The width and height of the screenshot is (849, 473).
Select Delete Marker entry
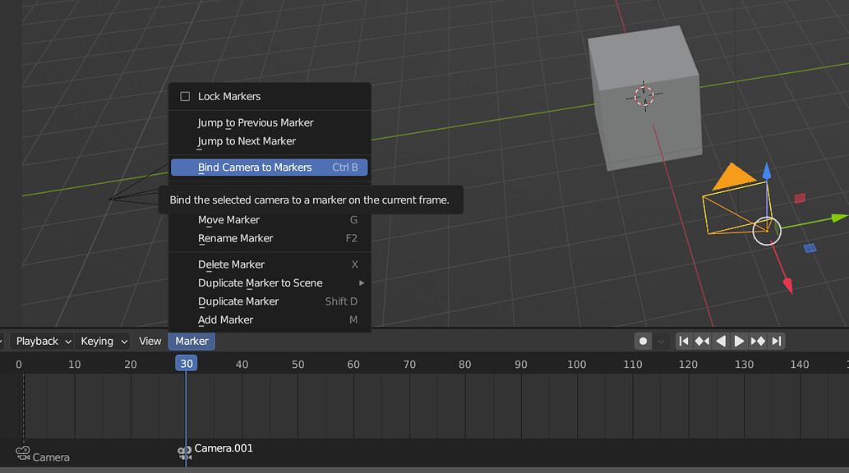270,264
